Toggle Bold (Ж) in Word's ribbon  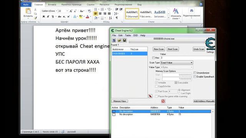44,16
